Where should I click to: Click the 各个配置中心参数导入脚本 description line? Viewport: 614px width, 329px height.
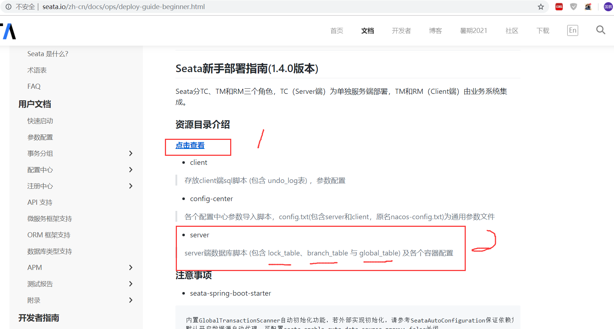point(340,217)
